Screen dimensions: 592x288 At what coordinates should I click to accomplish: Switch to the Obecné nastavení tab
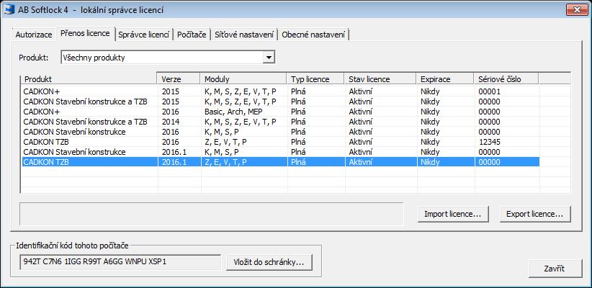click(x=313, y=35)
